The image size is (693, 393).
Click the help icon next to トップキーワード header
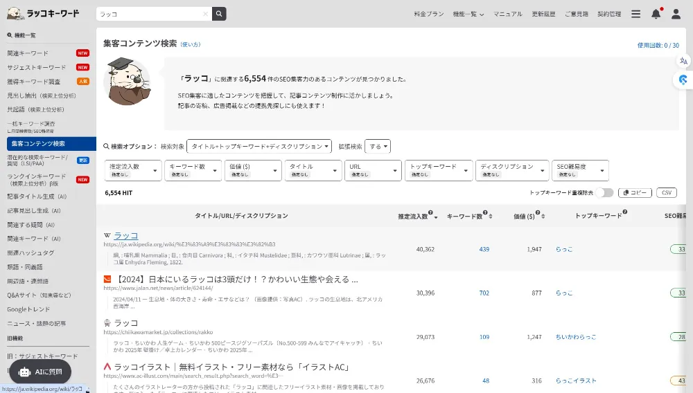pos(624,212)
